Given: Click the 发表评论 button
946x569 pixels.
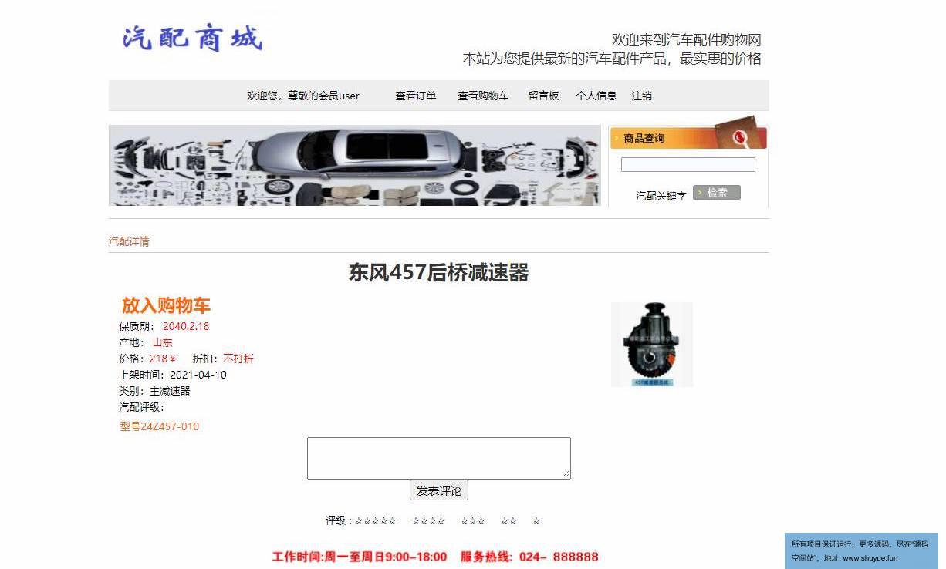Looking at the screenshot, I should [x=439, y=490].
